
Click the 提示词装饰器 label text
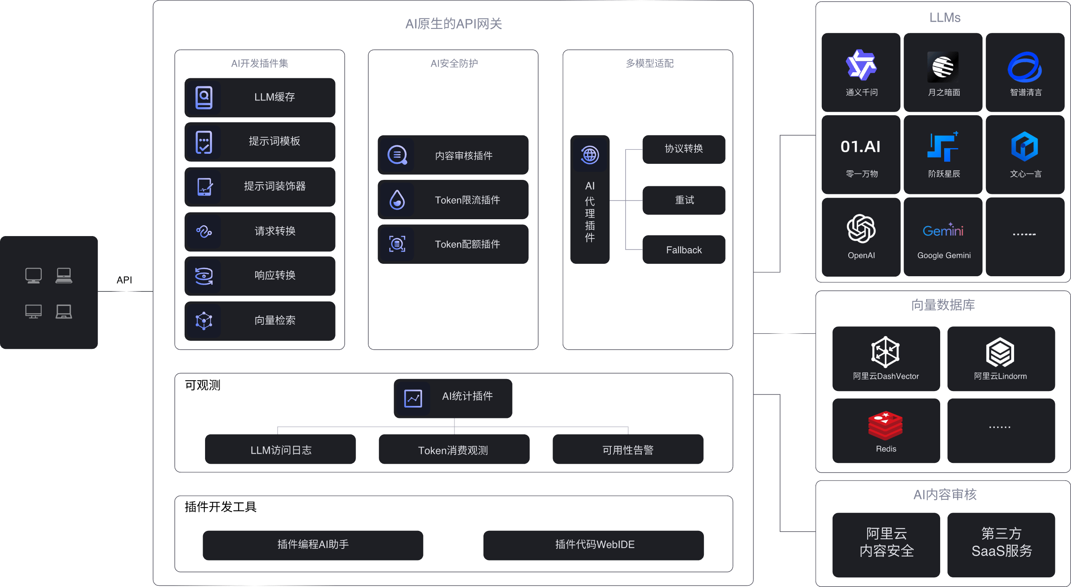[x=274, y=186]
